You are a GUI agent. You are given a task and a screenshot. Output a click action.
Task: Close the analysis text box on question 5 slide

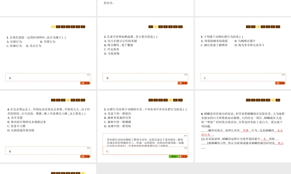185,135
